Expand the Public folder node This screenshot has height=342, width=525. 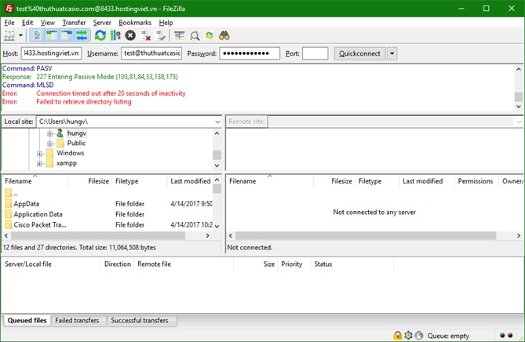(x=50, y=144)
